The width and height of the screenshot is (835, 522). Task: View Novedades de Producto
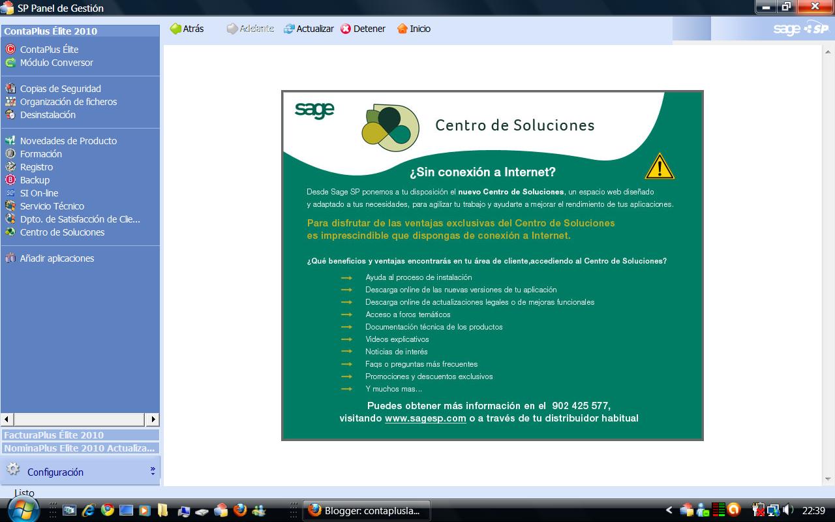(x=68, y=140)
